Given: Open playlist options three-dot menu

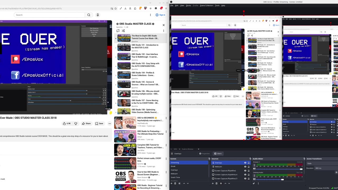Looking at the screenshot, I should coord(163,31).
